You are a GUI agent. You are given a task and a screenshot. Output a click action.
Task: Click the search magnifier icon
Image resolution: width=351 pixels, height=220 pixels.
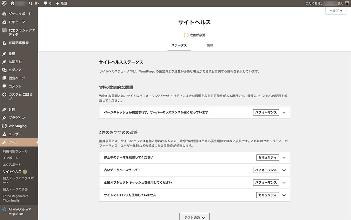coord(31,4)
